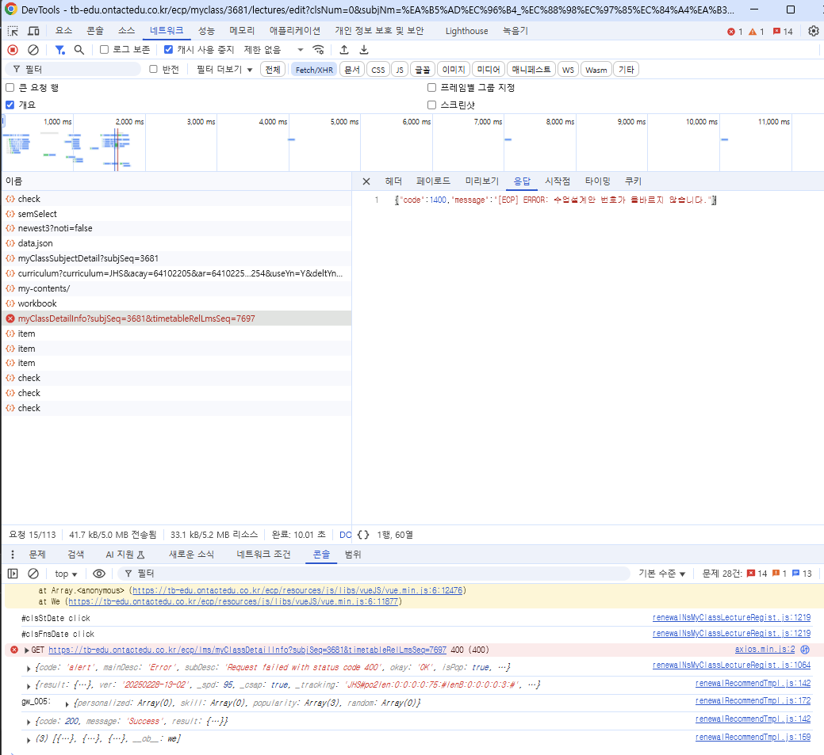Uncheck the 캐시 사용 중지 checkbox
The image size is (824, 755).
point(168,50)
